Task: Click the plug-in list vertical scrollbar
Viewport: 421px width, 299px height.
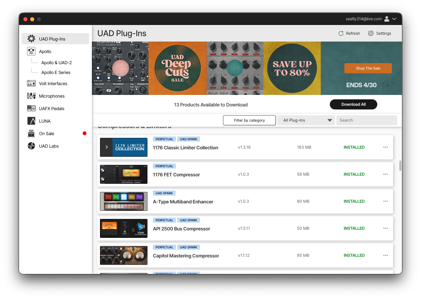Action: 400,166
